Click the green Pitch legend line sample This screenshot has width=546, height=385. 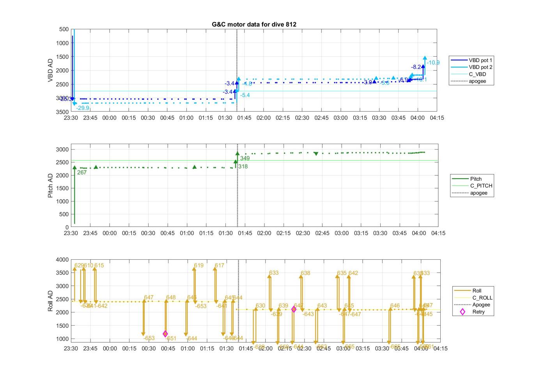460,179
